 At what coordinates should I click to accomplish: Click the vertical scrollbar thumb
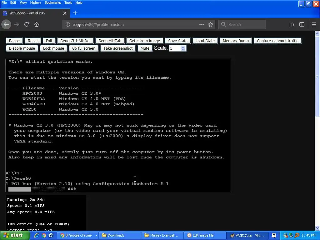click(317, 77)
